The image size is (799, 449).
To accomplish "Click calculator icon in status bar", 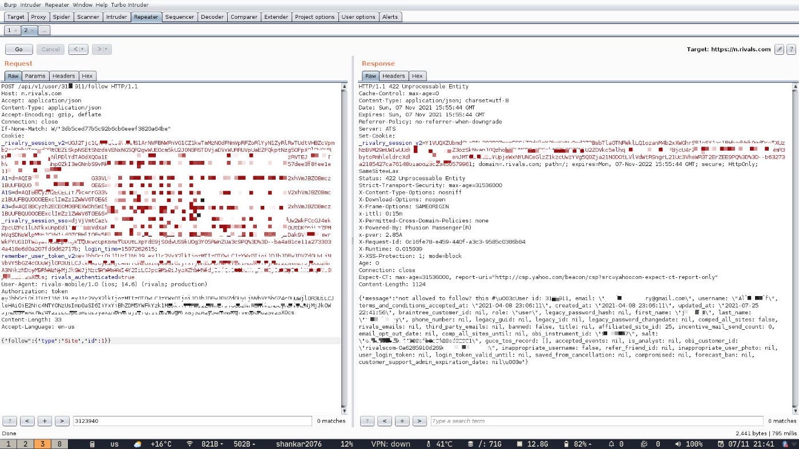I will pyautogui.click(x=93, y=444).
